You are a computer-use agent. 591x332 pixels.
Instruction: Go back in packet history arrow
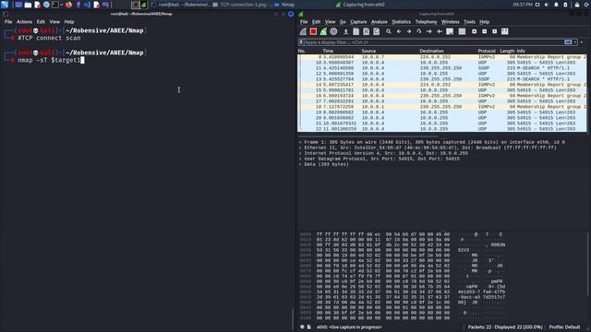coord(399,31)
